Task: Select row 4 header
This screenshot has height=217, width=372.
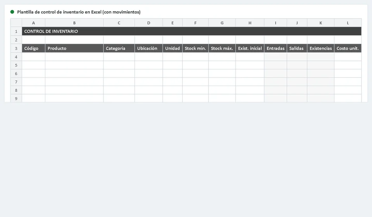Action: pos(16,57)
